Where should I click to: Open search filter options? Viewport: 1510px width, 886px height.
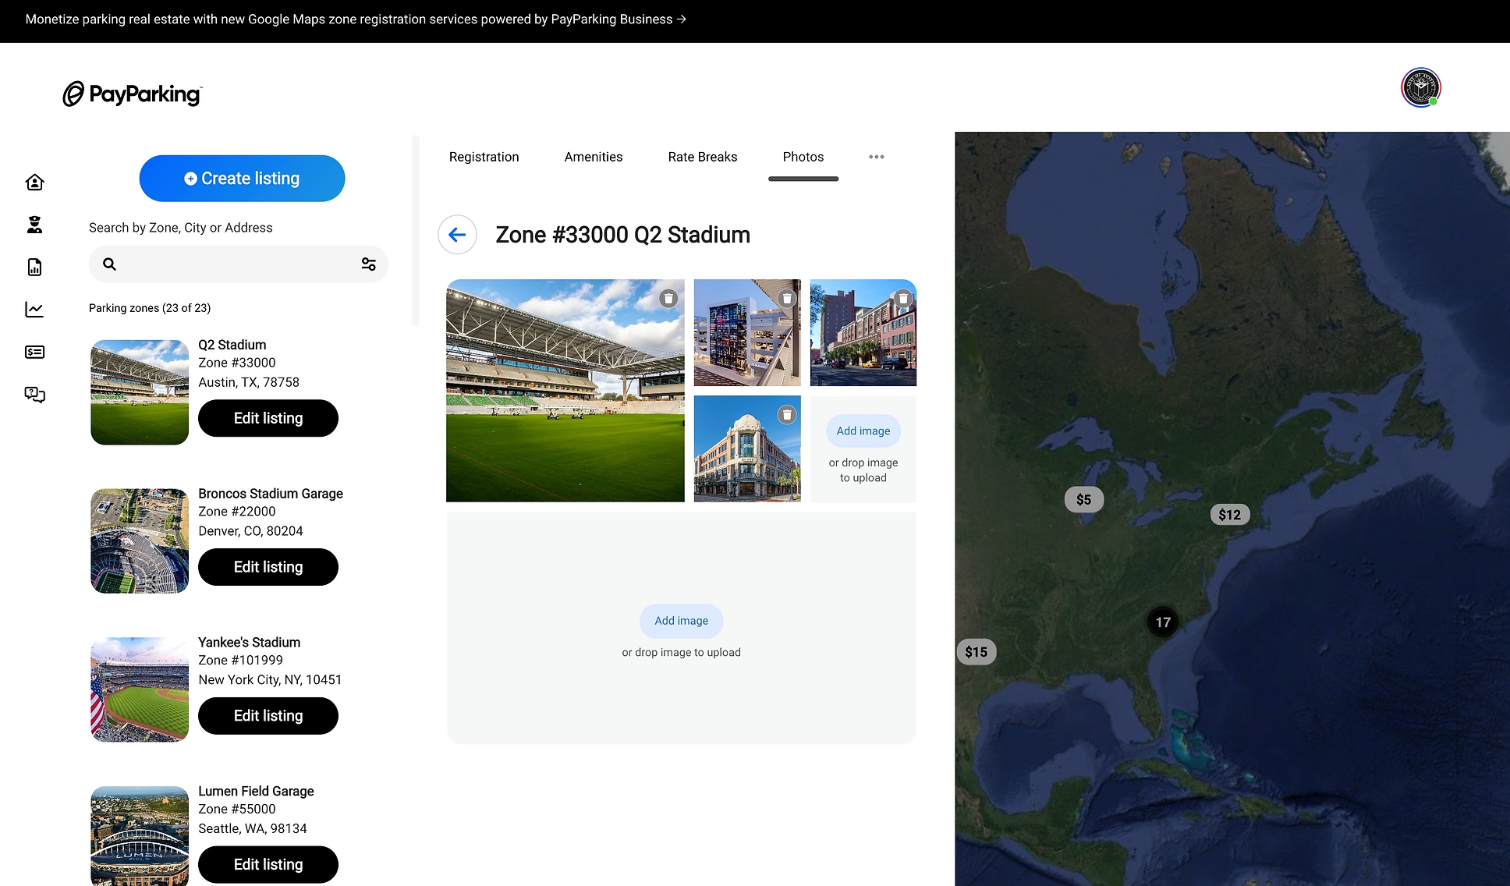[369, 264]
